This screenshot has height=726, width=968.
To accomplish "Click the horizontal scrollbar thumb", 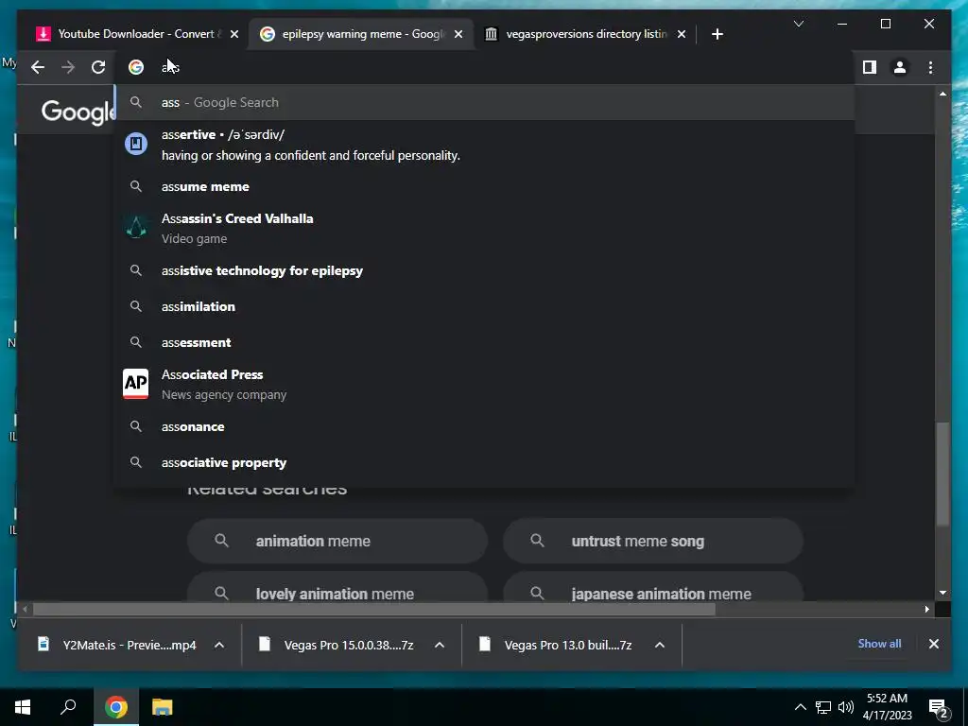I will [x=373, y=610].
